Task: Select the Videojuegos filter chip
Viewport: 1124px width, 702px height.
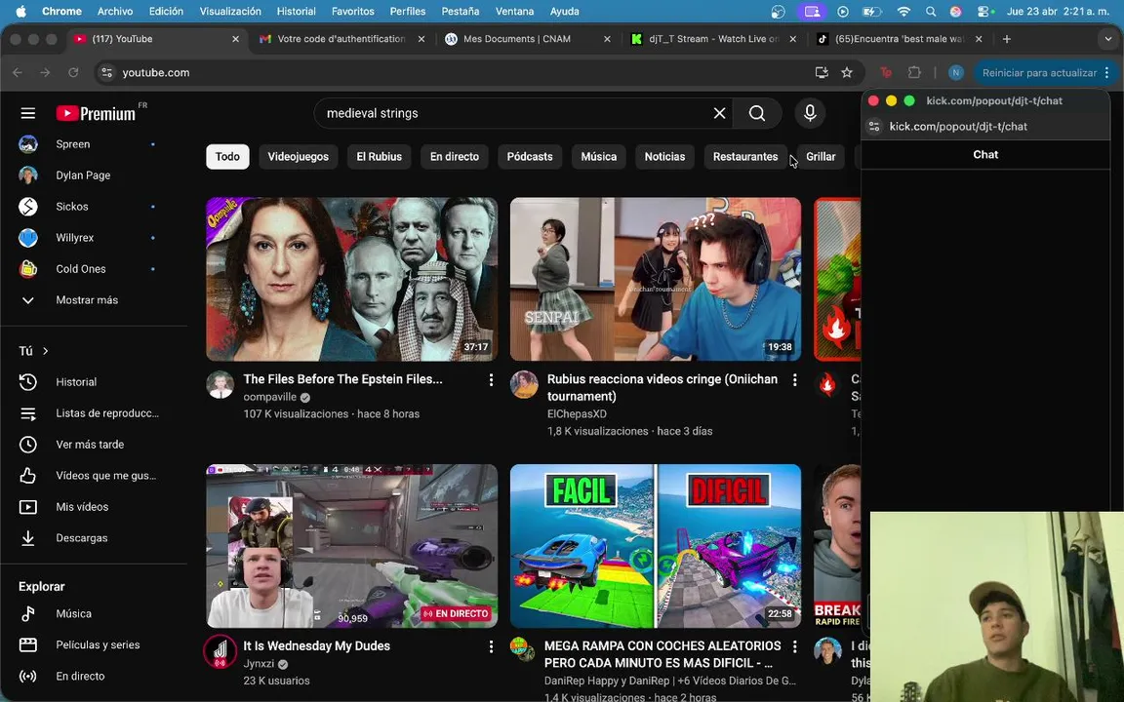Action: coord(299,156)
